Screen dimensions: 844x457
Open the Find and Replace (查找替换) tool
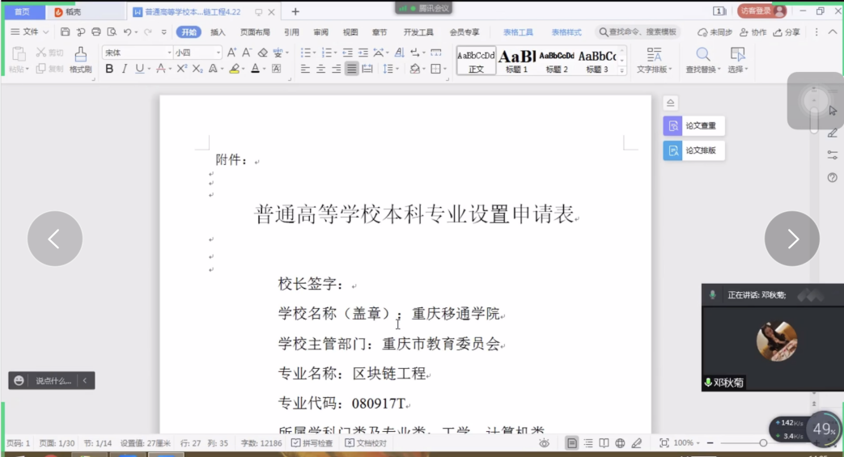pos(703,60)
